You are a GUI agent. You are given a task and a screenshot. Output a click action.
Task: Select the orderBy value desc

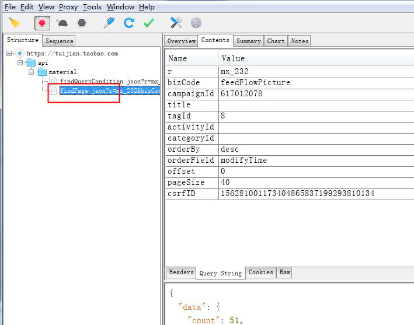coord(316,149)
